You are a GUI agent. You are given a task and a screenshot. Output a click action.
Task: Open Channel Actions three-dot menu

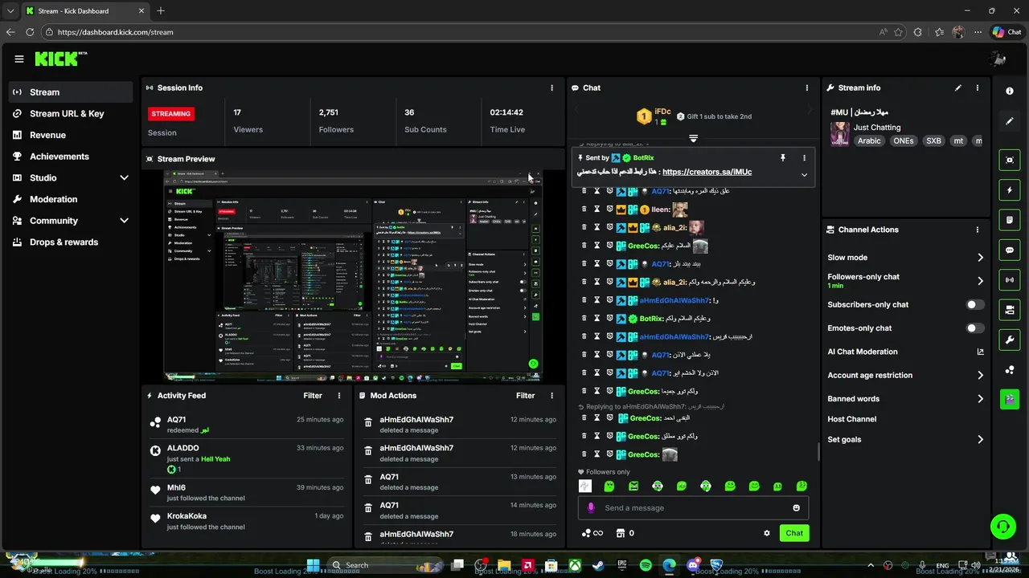[978, 230]
